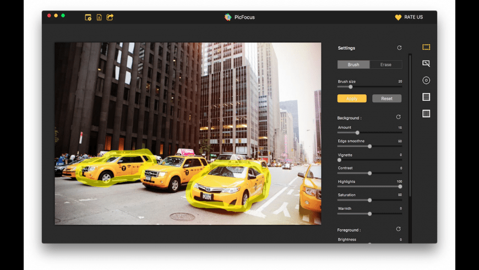
Task: Click the RATE US link
Action: click(x=413, y=17)
